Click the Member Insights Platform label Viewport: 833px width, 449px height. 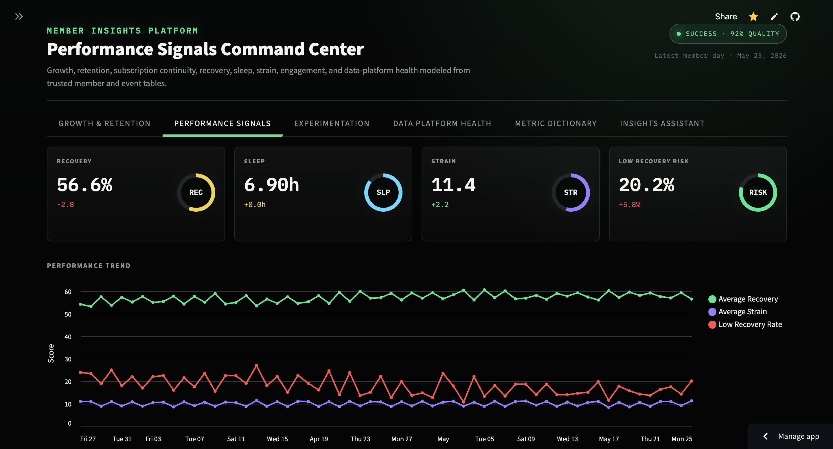pyautogui.click(x=123, y=31)
